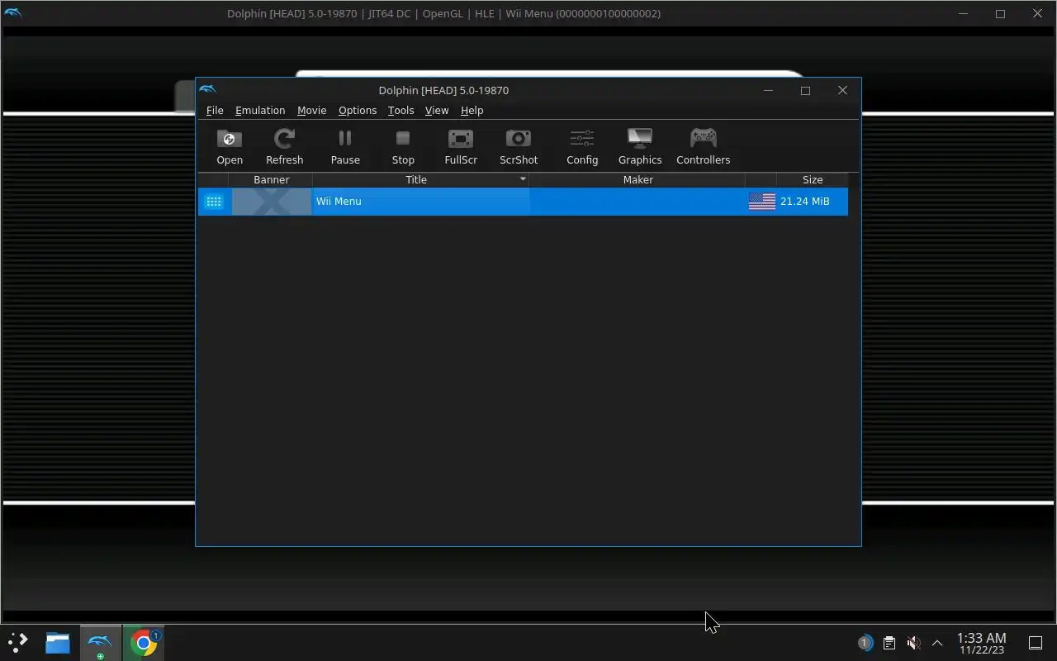This screenshot has width=1057, height=661.
Task: Select the Wii Menu title text
Action: 339,202
